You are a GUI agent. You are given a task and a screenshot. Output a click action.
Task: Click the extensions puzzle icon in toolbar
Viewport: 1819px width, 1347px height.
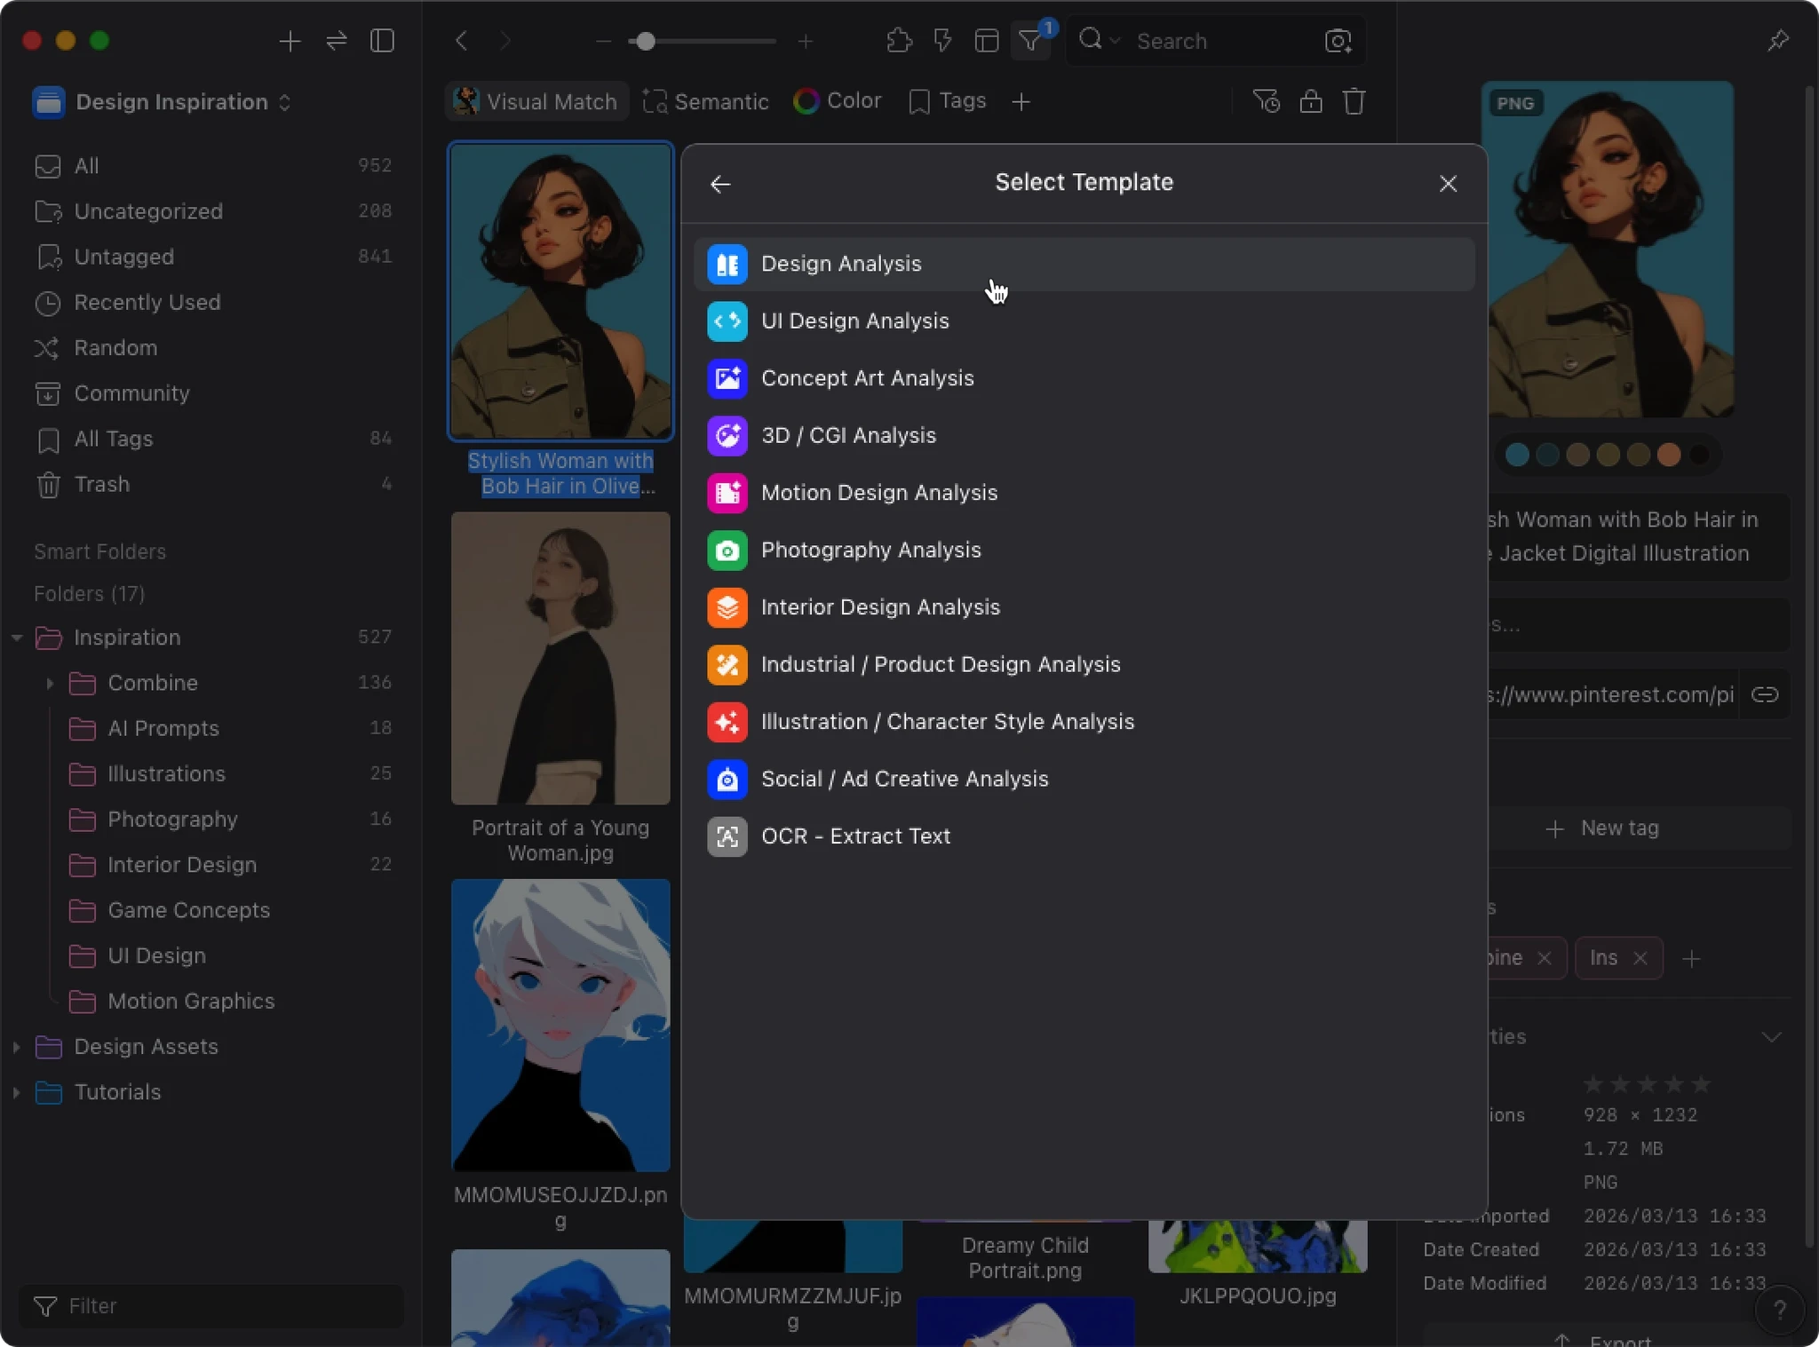coord(899,41)
